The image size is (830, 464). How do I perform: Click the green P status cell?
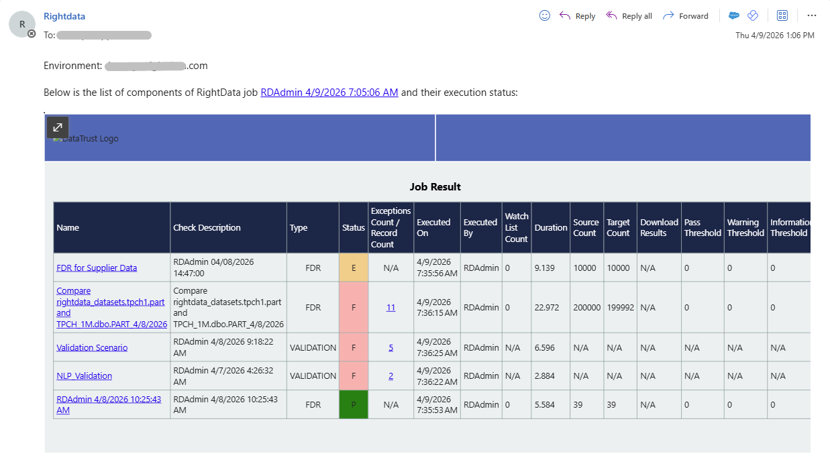click(x=354, y=404)
